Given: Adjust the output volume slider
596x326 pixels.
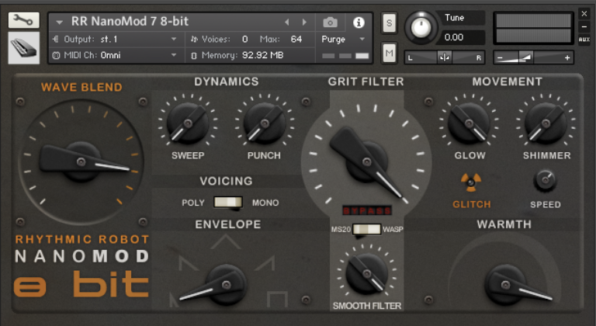Looking at the screenshot, I should (533, 57).
